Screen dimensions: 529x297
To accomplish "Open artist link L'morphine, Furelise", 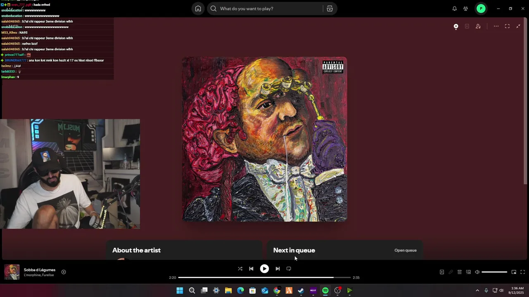I will point(39,275).
